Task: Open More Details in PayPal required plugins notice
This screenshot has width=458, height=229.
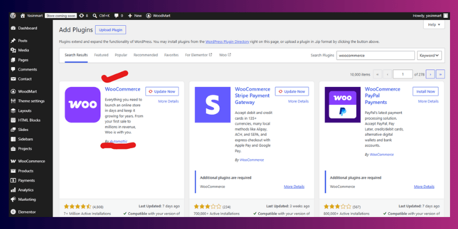Action: (x=424, y=187)
